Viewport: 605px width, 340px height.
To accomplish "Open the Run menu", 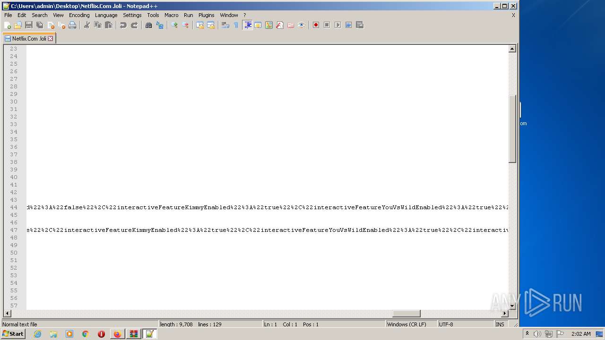I will pos(189,15).
